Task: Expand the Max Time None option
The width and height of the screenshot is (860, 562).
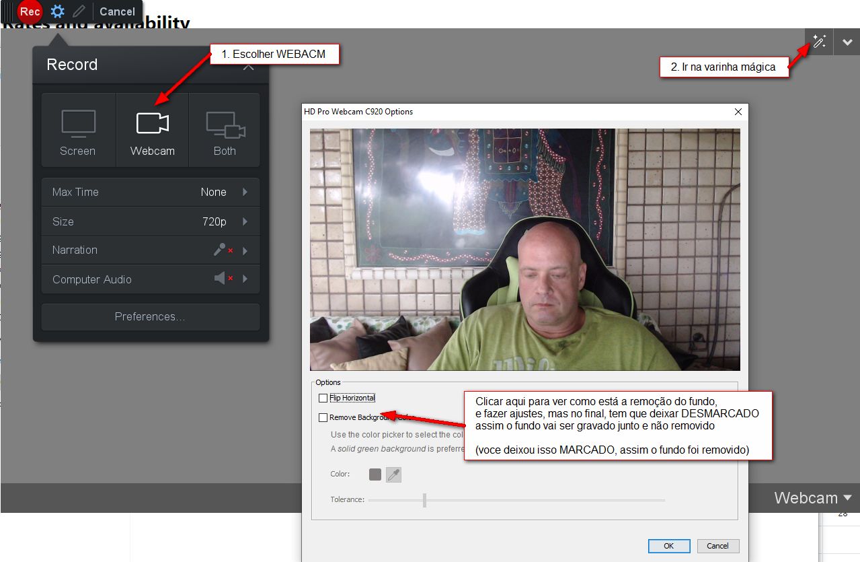Action: [151, 192]
